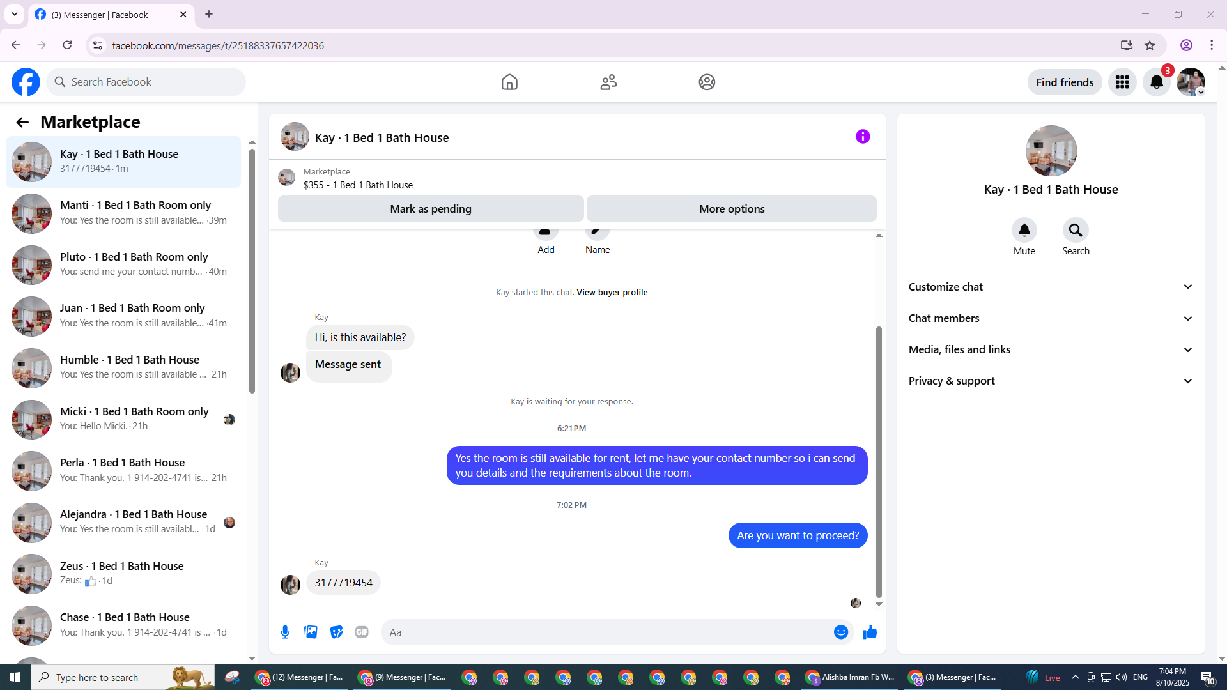This screenshot has width=1227, height=690.
Task: Open the Facebook menu grid icon
Action: 1122,82
